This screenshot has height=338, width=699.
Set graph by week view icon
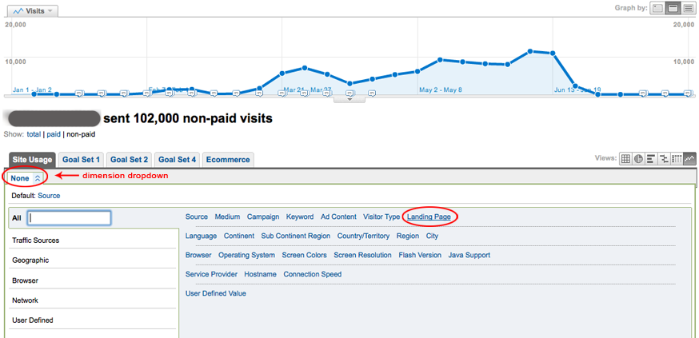pyautogui.click(x=673, y=8)
